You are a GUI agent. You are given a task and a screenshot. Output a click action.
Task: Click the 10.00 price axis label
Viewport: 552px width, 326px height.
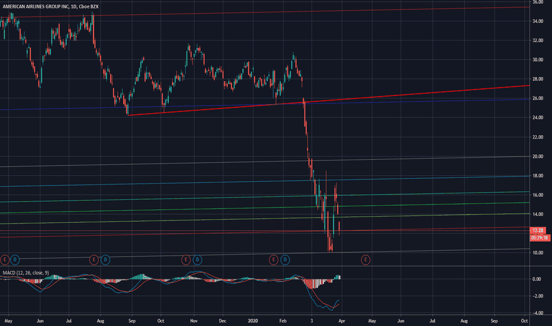(538, 253)
